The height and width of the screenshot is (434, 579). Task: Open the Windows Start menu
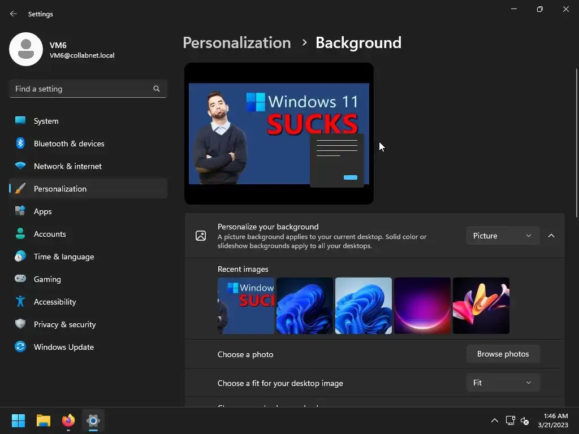coord(18,420)
